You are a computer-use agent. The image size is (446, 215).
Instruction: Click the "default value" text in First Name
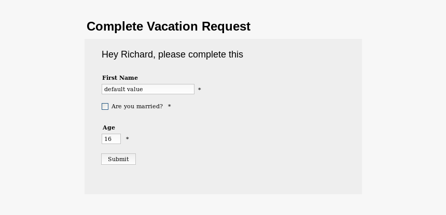(x=123, y=89)
